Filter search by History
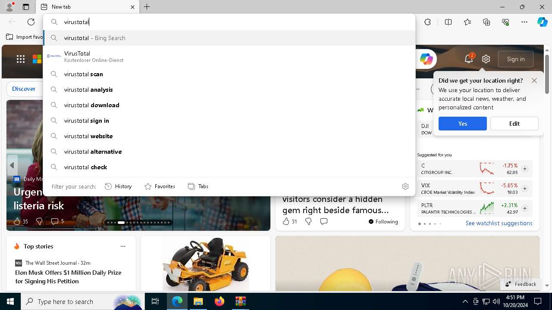 point(118,186)
